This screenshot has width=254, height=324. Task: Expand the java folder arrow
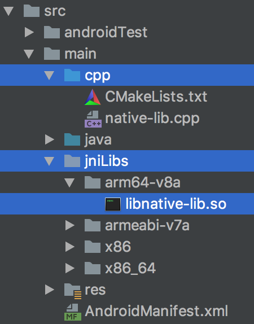click(x=50, y=139)
